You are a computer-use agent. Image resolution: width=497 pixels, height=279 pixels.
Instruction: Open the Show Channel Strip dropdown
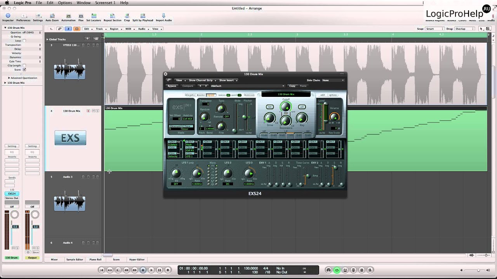pyautogui.click(x=202, y=80)
